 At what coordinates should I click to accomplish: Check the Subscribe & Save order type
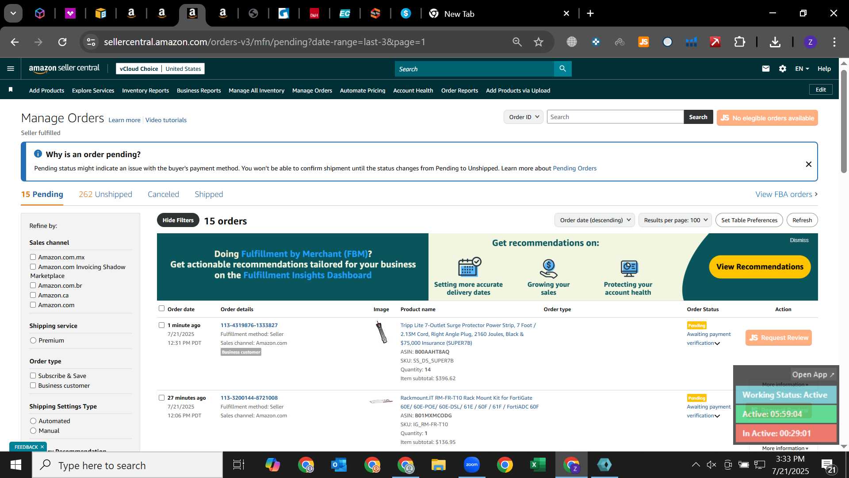33,376
